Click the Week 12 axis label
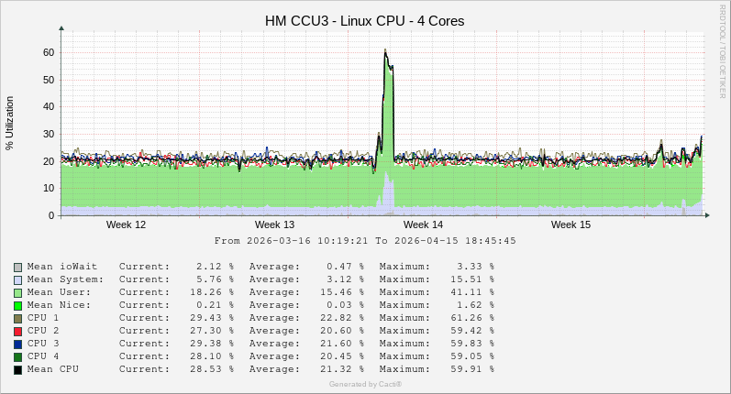Viewport: 731px width, 394px height. coord(126,224)
